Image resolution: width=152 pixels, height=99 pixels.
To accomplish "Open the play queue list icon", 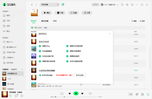I will [x=148, y=94].
